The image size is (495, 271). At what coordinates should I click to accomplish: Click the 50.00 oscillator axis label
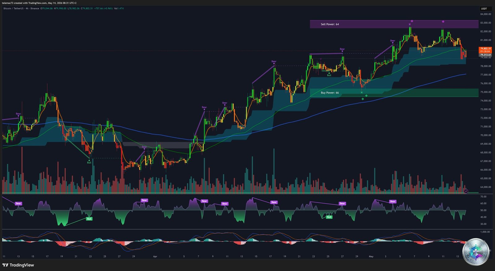pyautogui.click(x=483, y=210)
